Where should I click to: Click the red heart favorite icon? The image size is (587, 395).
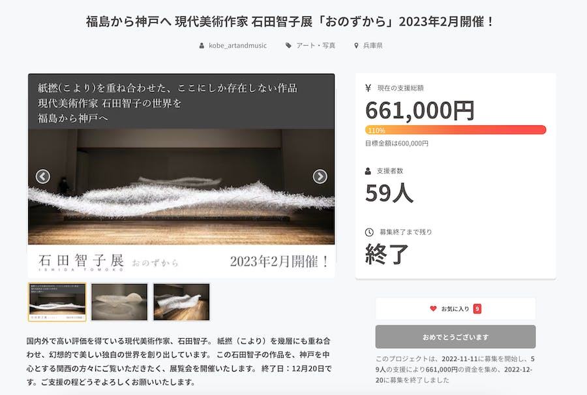coord(433,308)
